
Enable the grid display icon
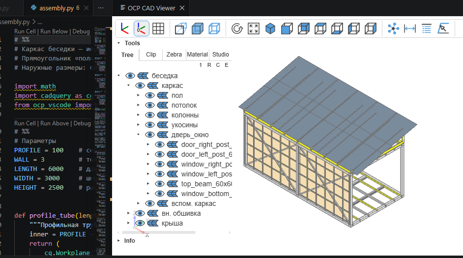click(x=158, y=29)
